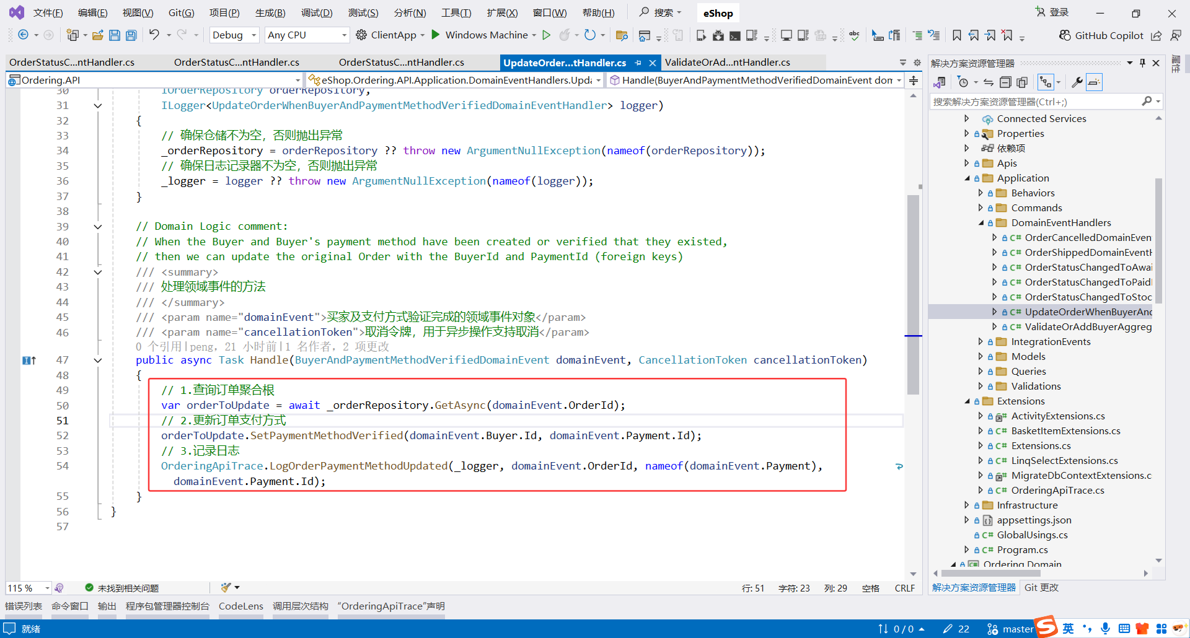Screen dimensions: 1190x638
Task: Collapse the Application folder in Solution Explorer
Action: click(967, 178)
